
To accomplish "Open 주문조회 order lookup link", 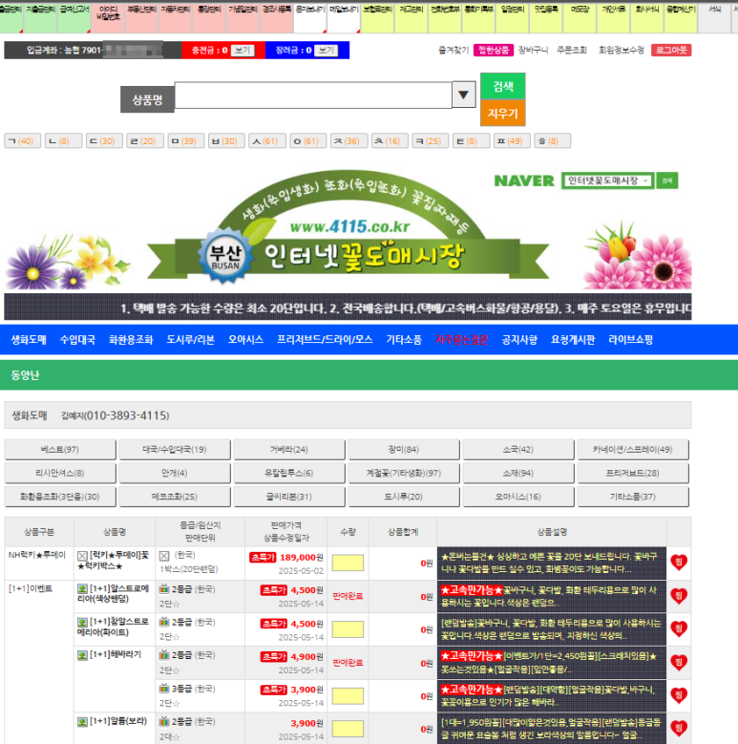I will coord(572,50).
